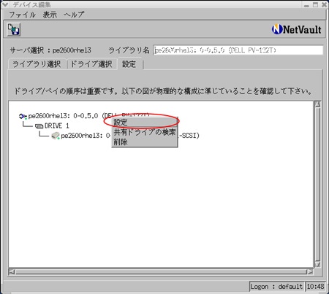Click the ライブラリ名 text field

(238, 50)
